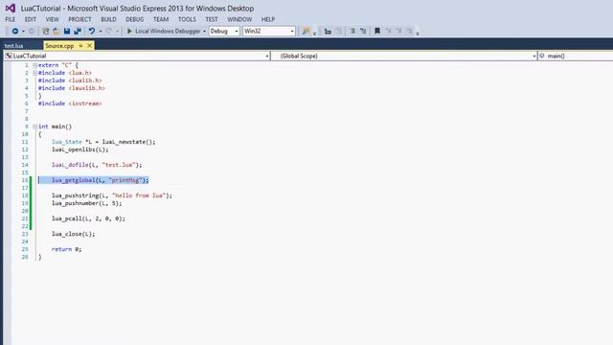Undo the last edit with Undo arrow
Screen dimensions: 613x345
click(92, 31)
